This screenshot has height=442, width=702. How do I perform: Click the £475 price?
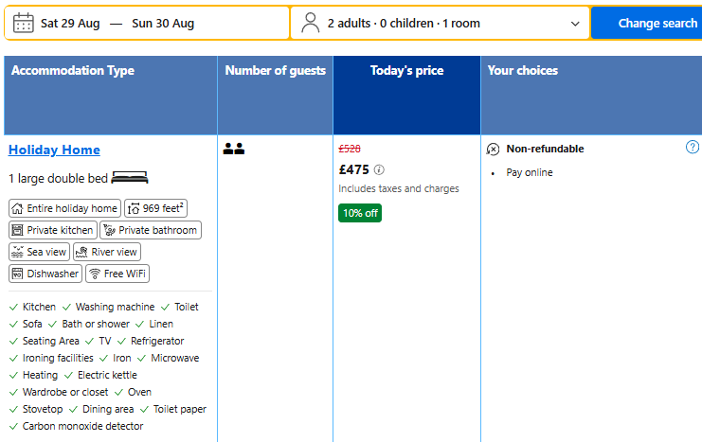(354, 169)
